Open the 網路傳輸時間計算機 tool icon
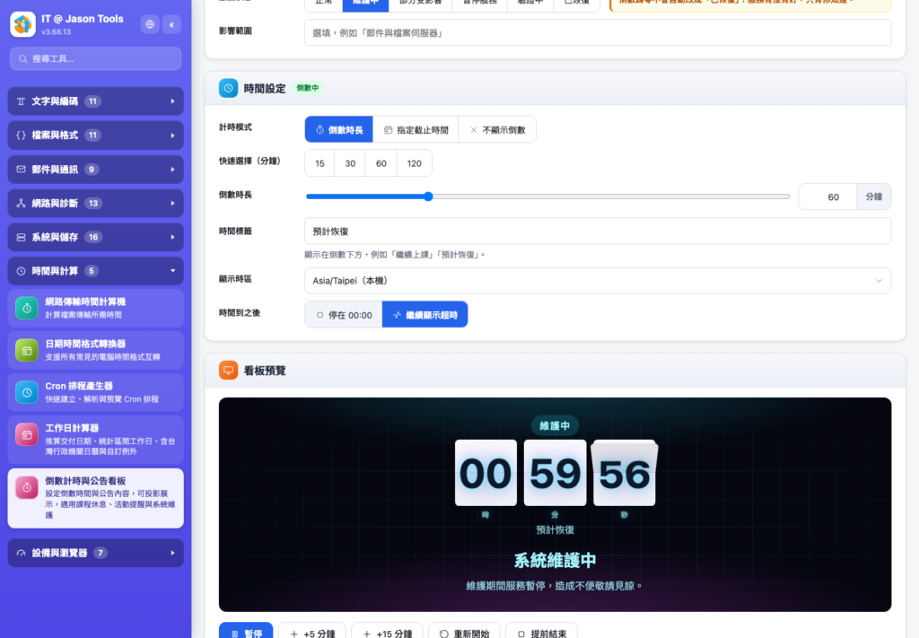This screenshot has height=638, width=919. tap(27, 308)
